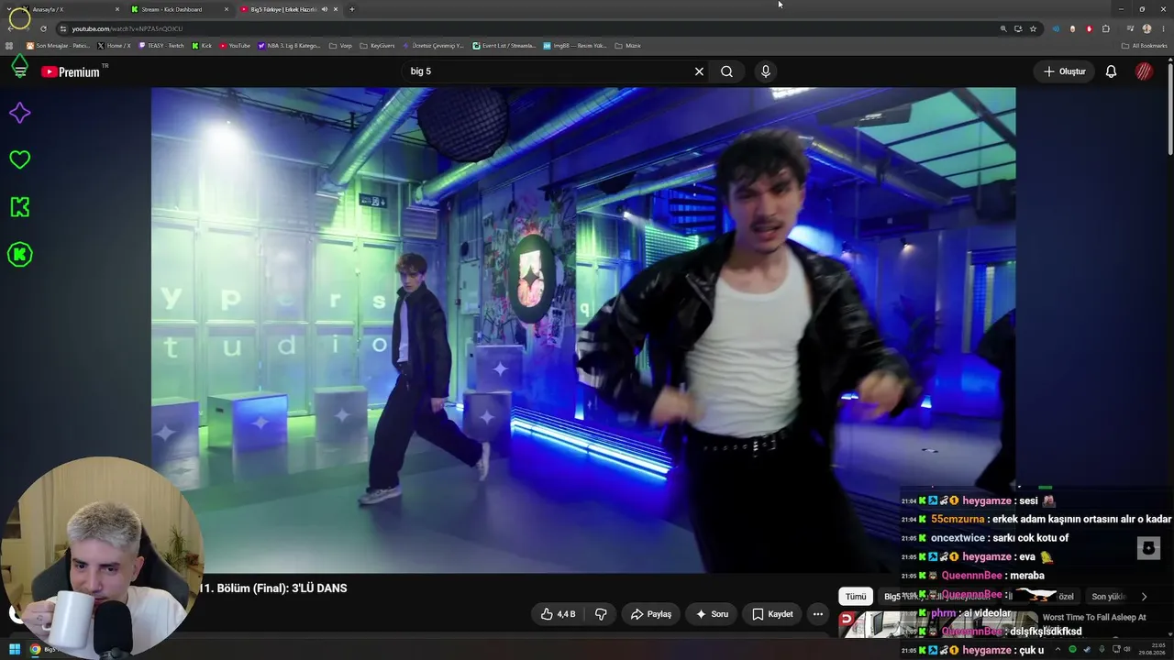Viewport: 1174px width, 660px height.
Task: Save the video with Kaydet
Action: (x=772, y=614)
